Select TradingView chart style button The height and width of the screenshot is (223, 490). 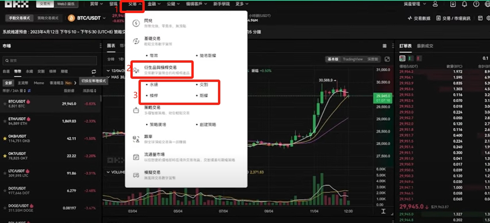[x=353, y=59]
